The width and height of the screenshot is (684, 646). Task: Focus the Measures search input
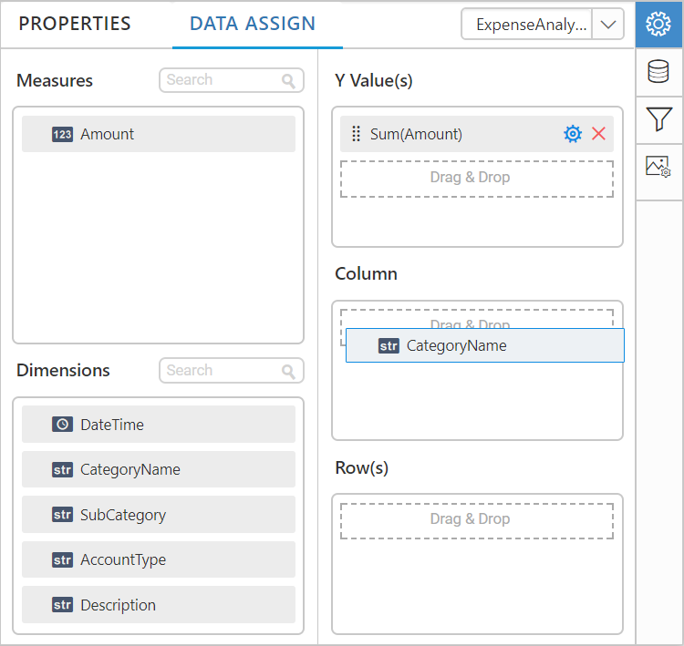221,80
